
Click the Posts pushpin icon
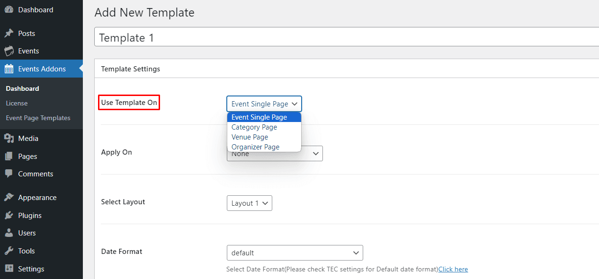(x=9, y=34)
